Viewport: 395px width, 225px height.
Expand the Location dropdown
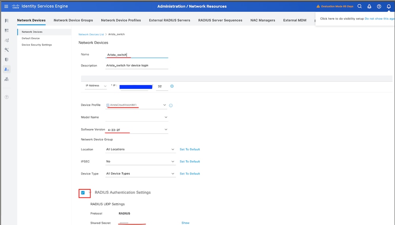173,150
